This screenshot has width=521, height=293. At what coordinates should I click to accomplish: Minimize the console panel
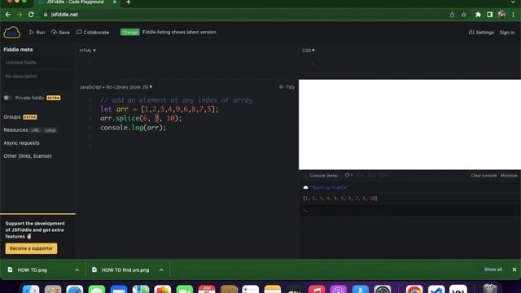tap(509, 176)
